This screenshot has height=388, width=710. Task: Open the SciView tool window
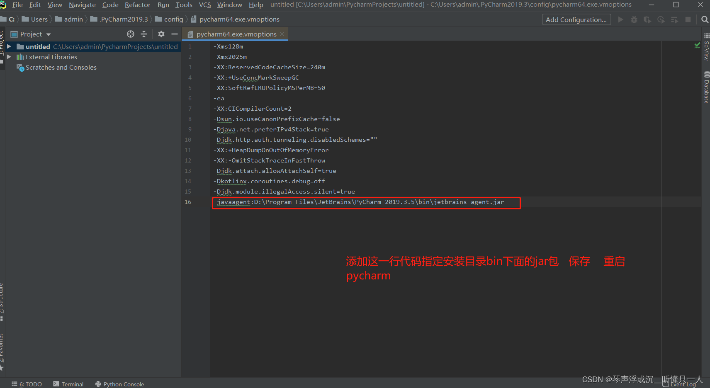point(706,46)
